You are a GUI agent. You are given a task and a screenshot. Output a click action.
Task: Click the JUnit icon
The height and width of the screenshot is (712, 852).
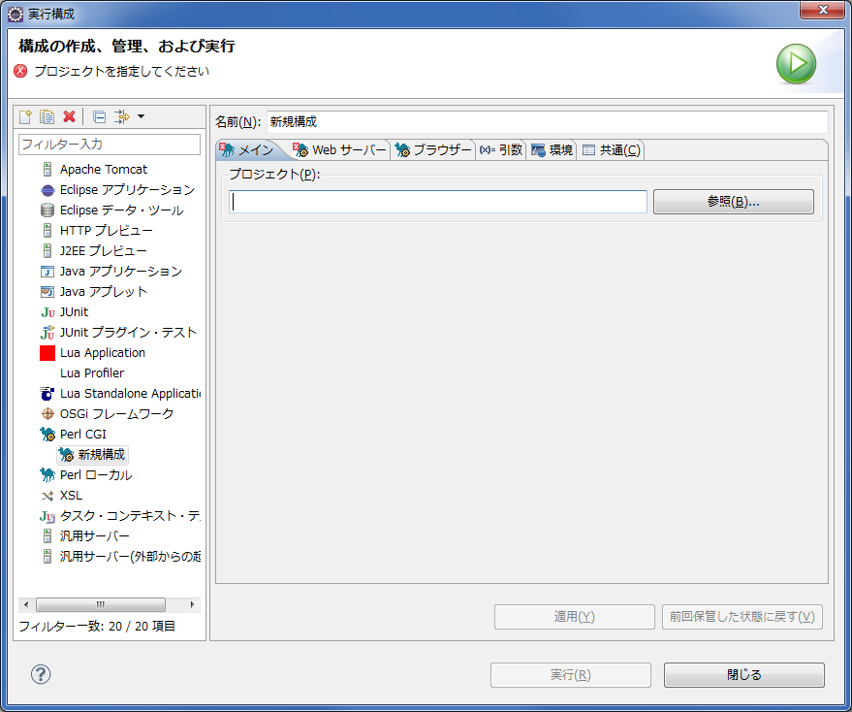pyautogui.click(x=47, y=312)
